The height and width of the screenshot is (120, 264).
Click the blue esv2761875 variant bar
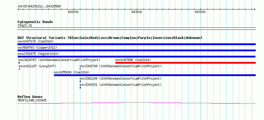tap(136, 57)
